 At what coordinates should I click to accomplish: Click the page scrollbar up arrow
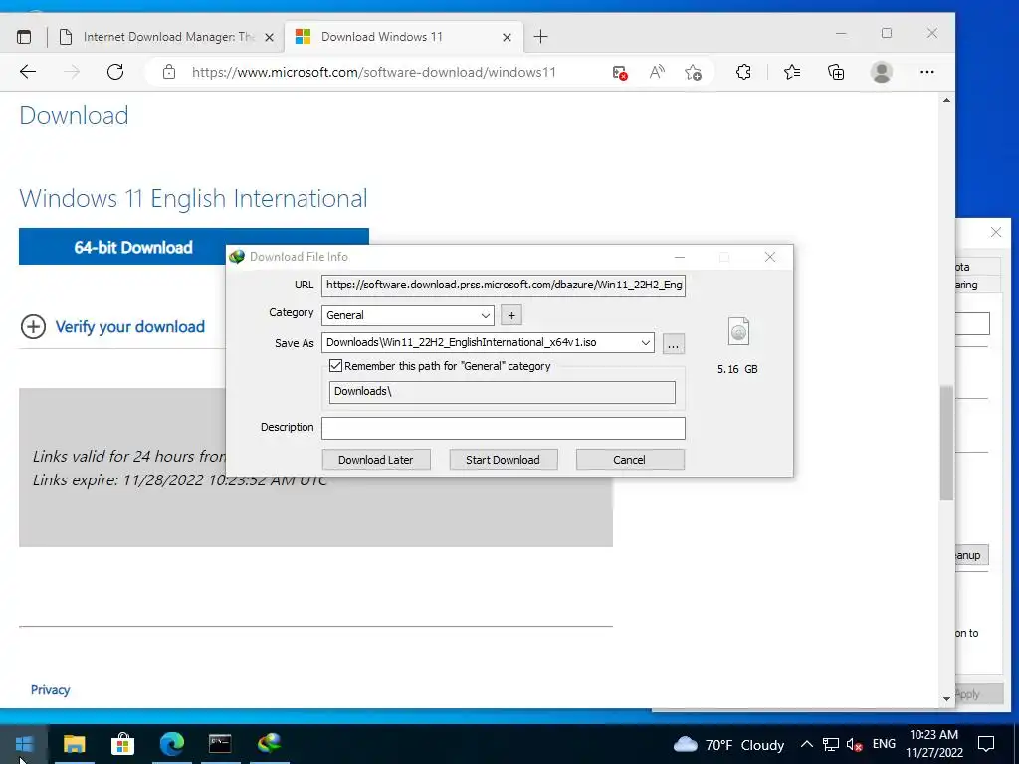tap(947, 100)
